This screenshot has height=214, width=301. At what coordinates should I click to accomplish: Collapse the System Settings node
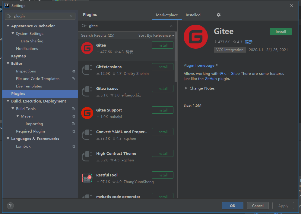click(13, 33)
